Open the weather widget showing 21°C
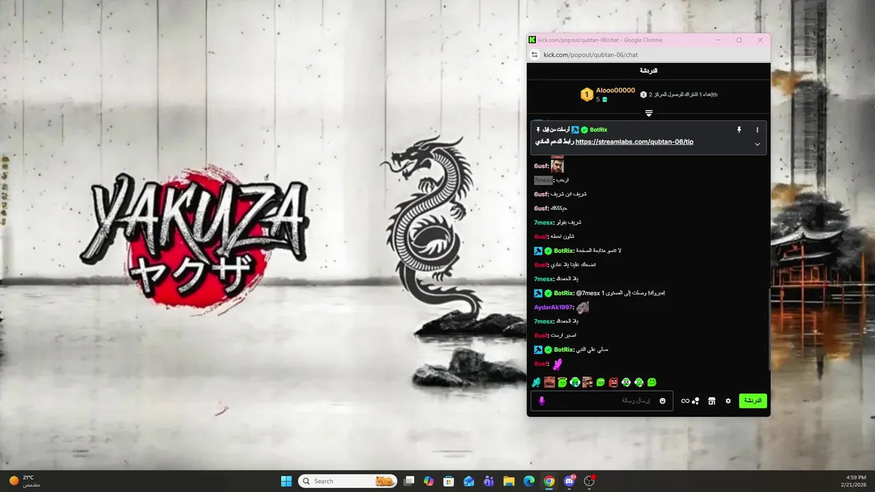 (25, 481)
